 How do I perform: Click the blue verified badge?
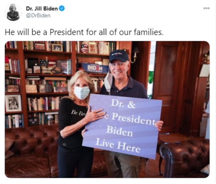point(62,8)
